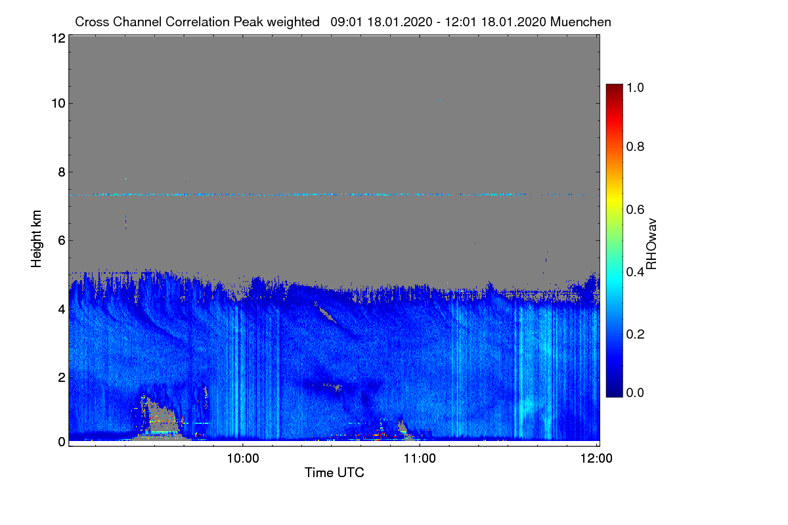Click the RHOwav colorbar label
This screenshot has width=788, height=525.
[x=651, y=244]
